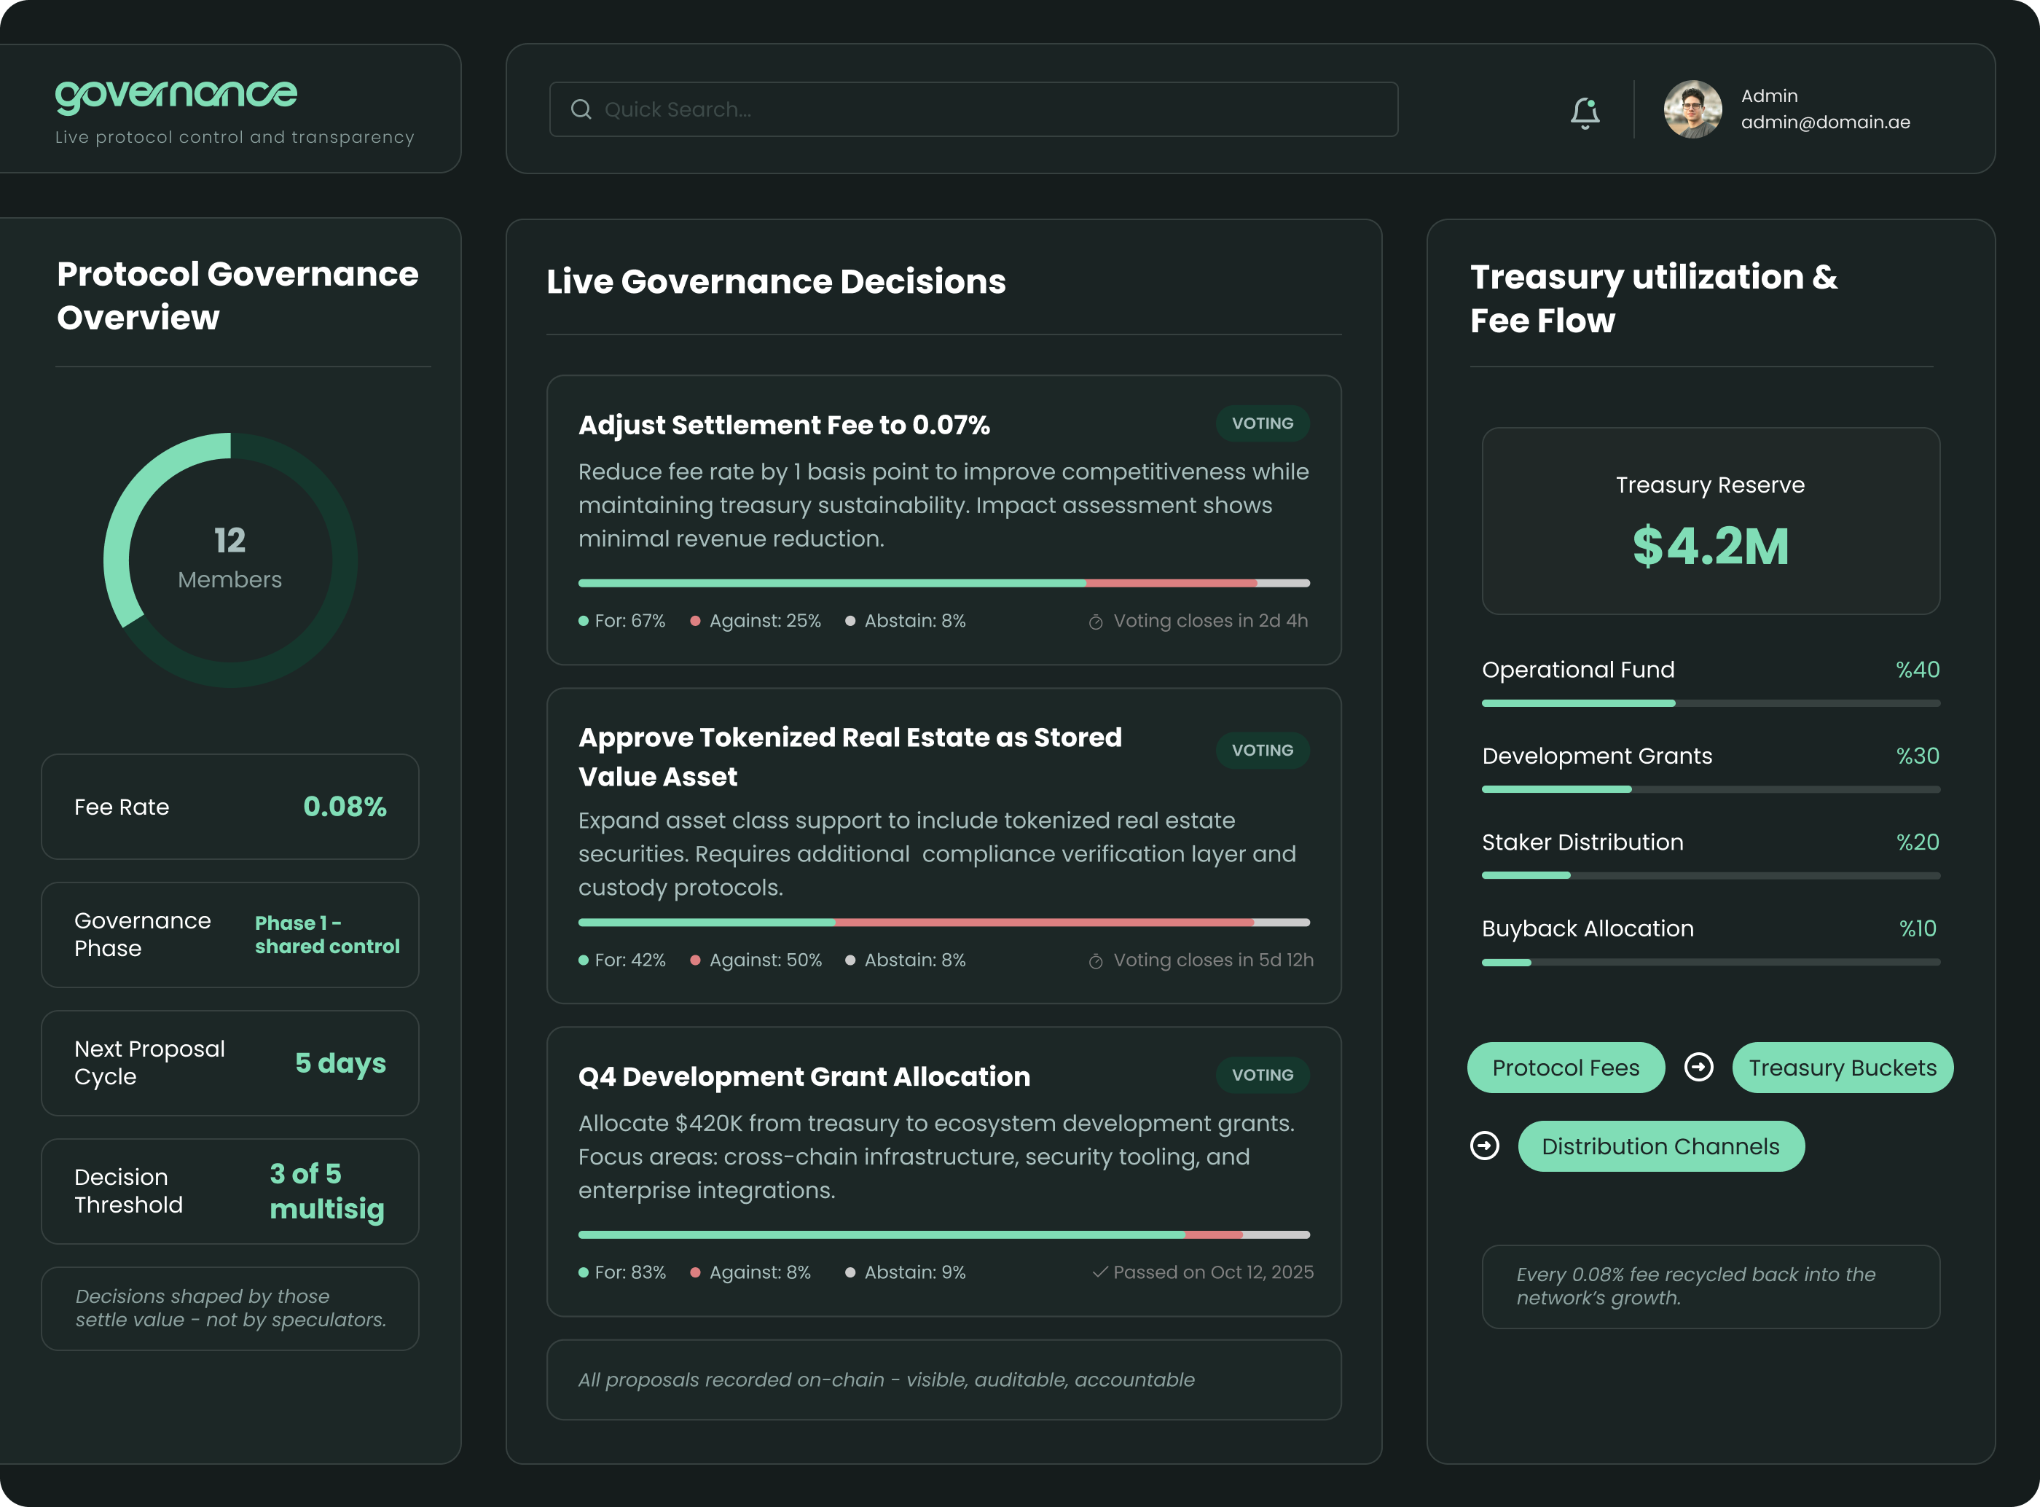Click VOTING badge on Q4 Development Grant Allocation
The width and height of the screenshot is (2040, 1507).
pyautogui.click(x=1262, y=1075)
